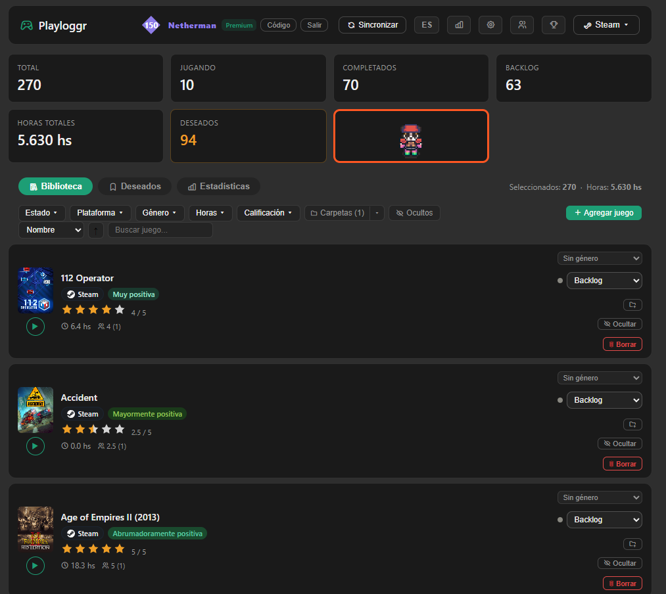Add Age of Empires II to a folder
The height and width of the screenshot is (594, 666).
pos(632,544)
